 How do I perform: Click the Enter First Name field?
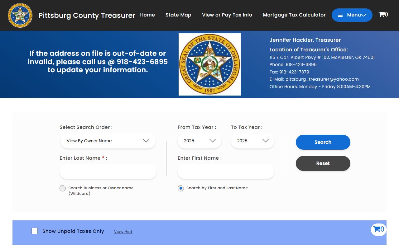click(226, 171)
